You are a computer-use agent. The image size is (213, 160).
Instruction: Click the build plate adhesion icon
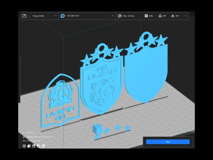pyautogui.click(x=173, y=16)
